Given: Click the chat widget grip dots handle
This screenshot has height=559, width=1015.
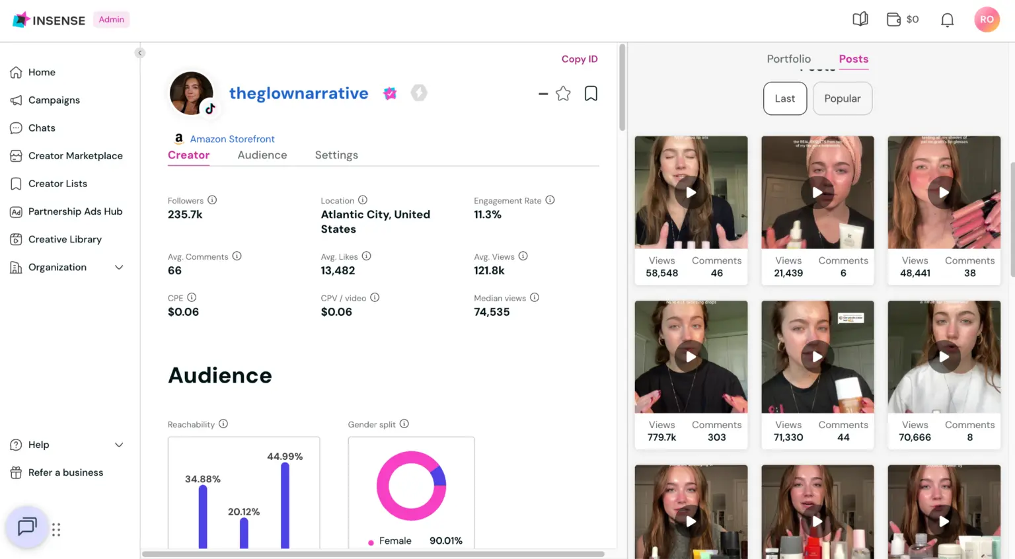Looking at the screenshot, I should 56,529.
